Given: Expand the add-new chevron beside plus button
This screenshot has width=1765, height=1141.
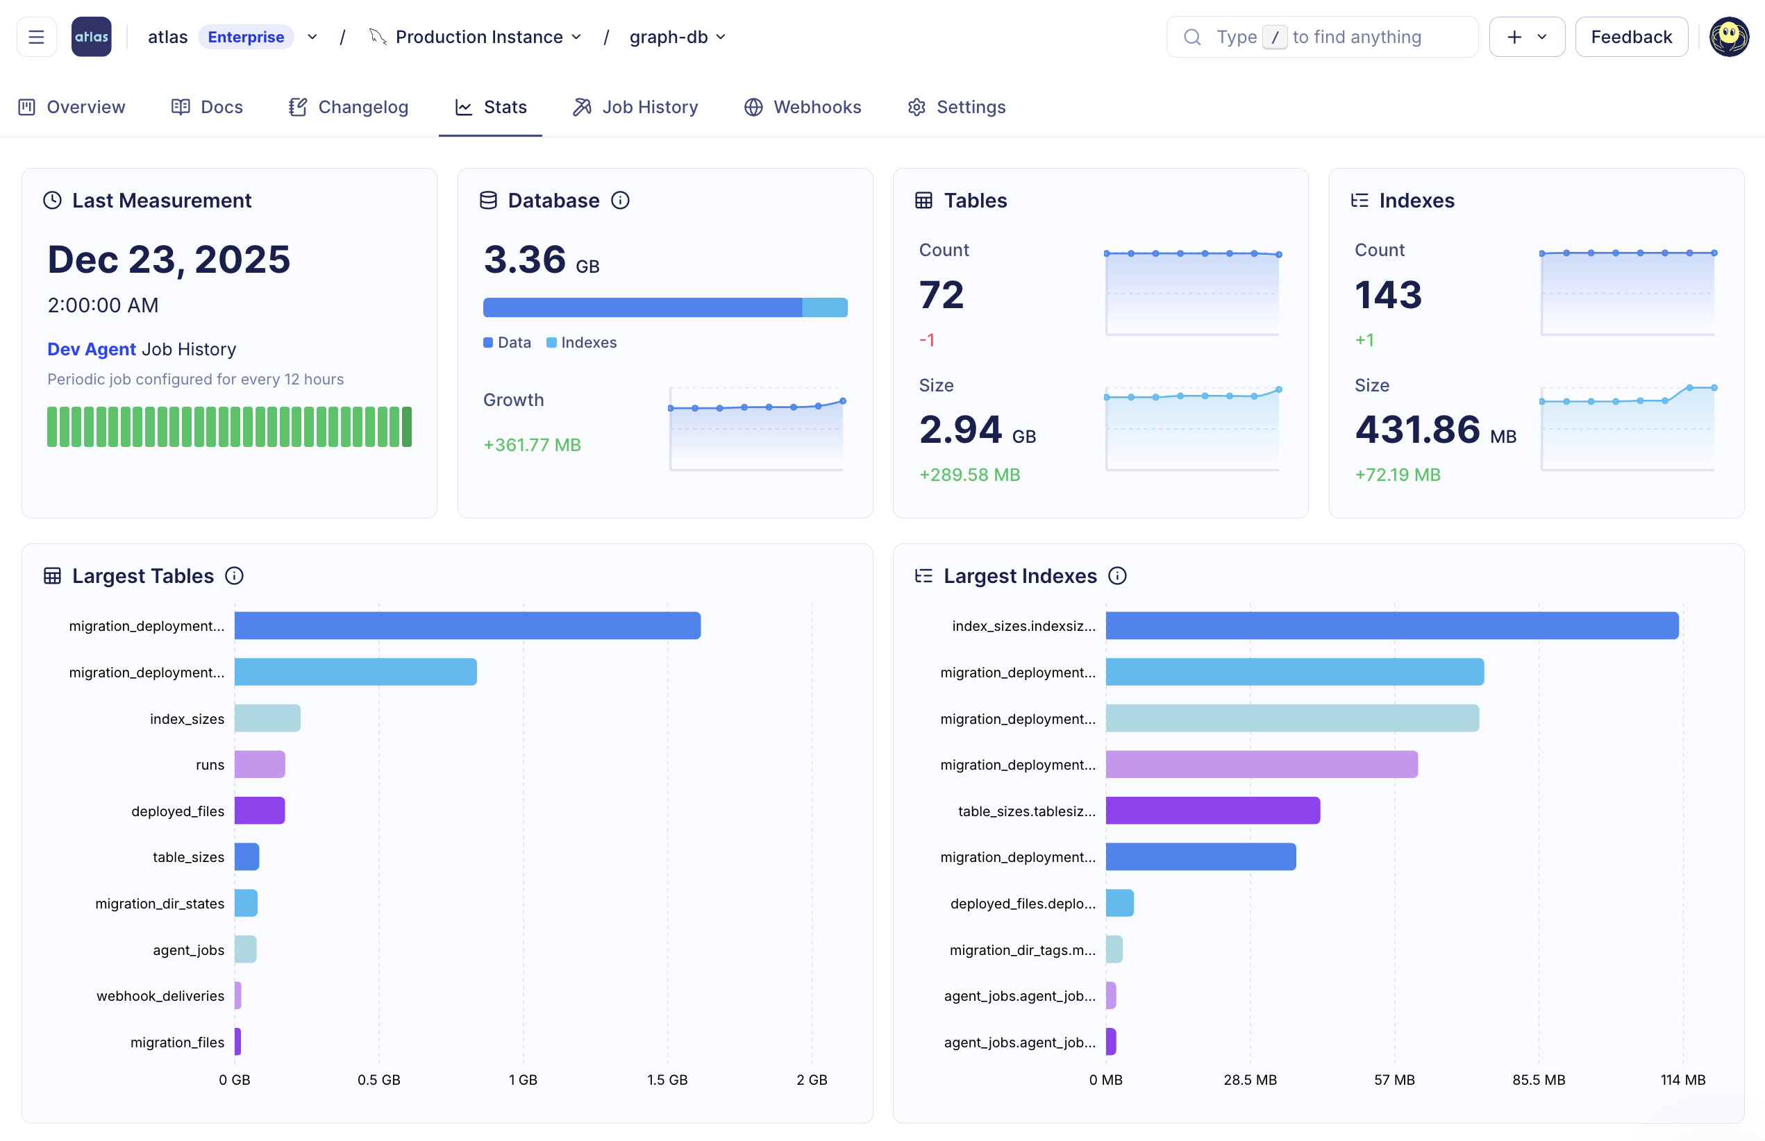Looking at the screenshot, I should pos(1543,36).
